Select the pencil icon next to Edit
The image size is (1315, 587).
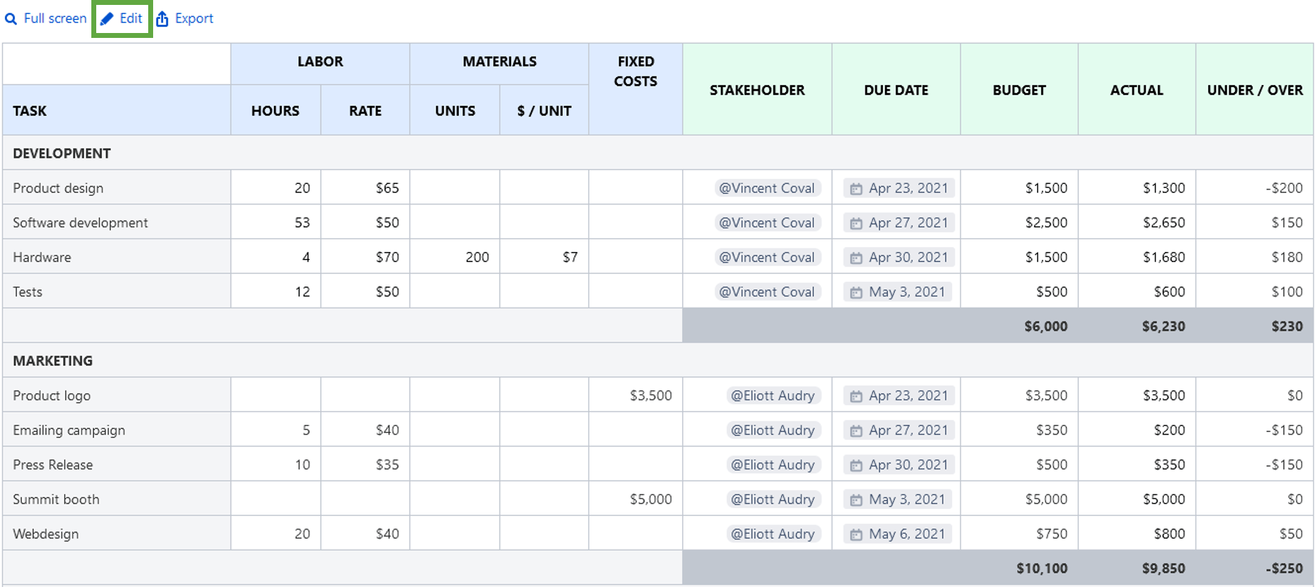click(106, 18)
